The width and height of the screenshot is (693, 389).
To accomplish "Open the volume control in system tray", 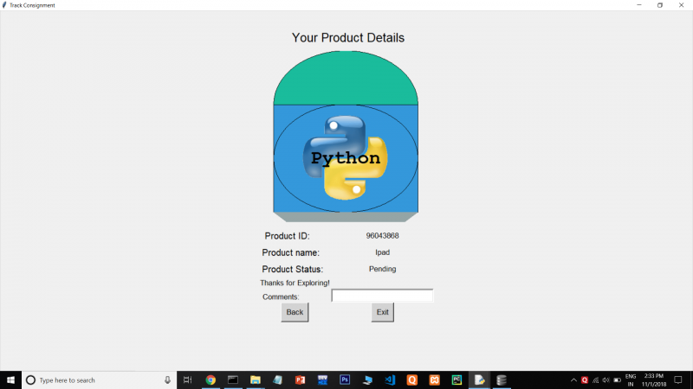I will point(606,379).
